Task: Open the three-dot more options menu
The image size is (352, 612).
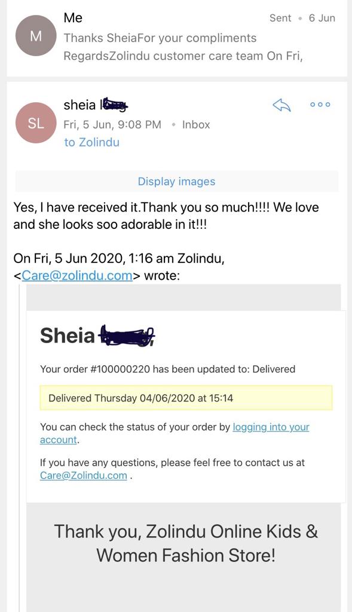Action: (320, 104)
